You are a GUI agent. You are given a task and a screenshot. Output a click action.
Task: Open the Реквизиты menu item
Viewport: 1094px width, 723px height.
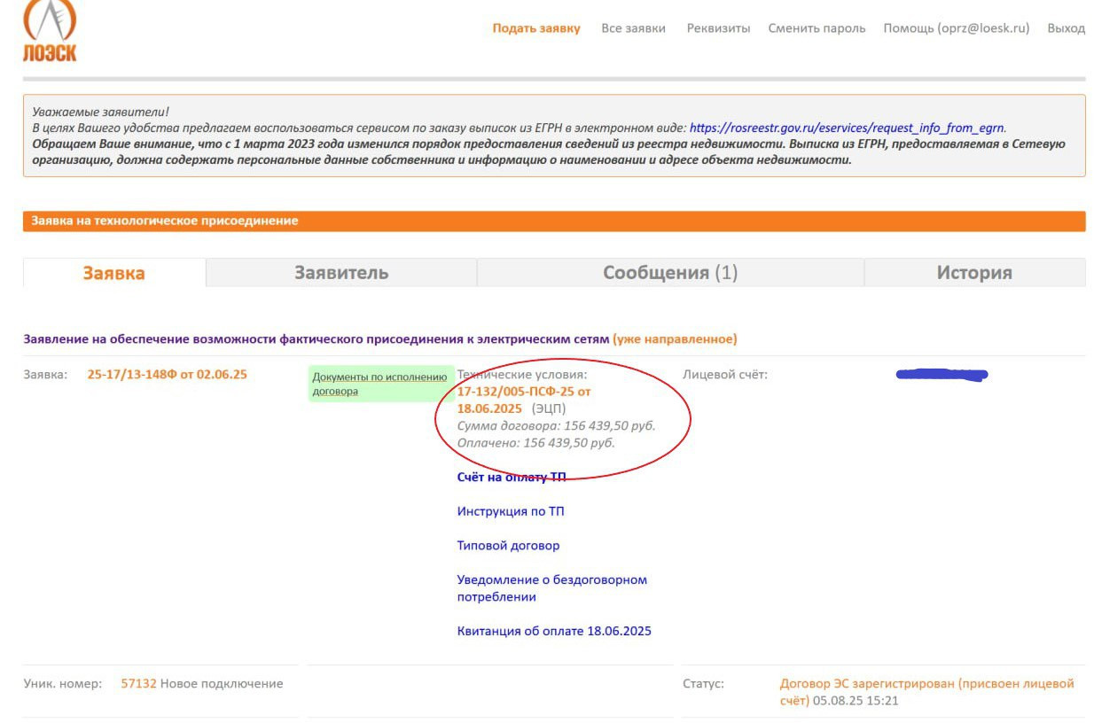(x=718, y=28)
